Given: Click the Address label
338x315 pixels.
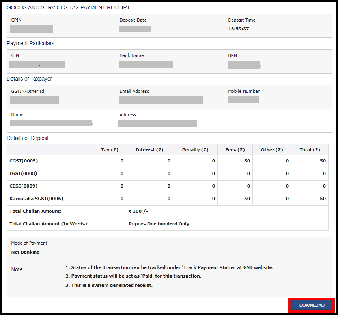Looking at the screenshot, I should [128, 115].
